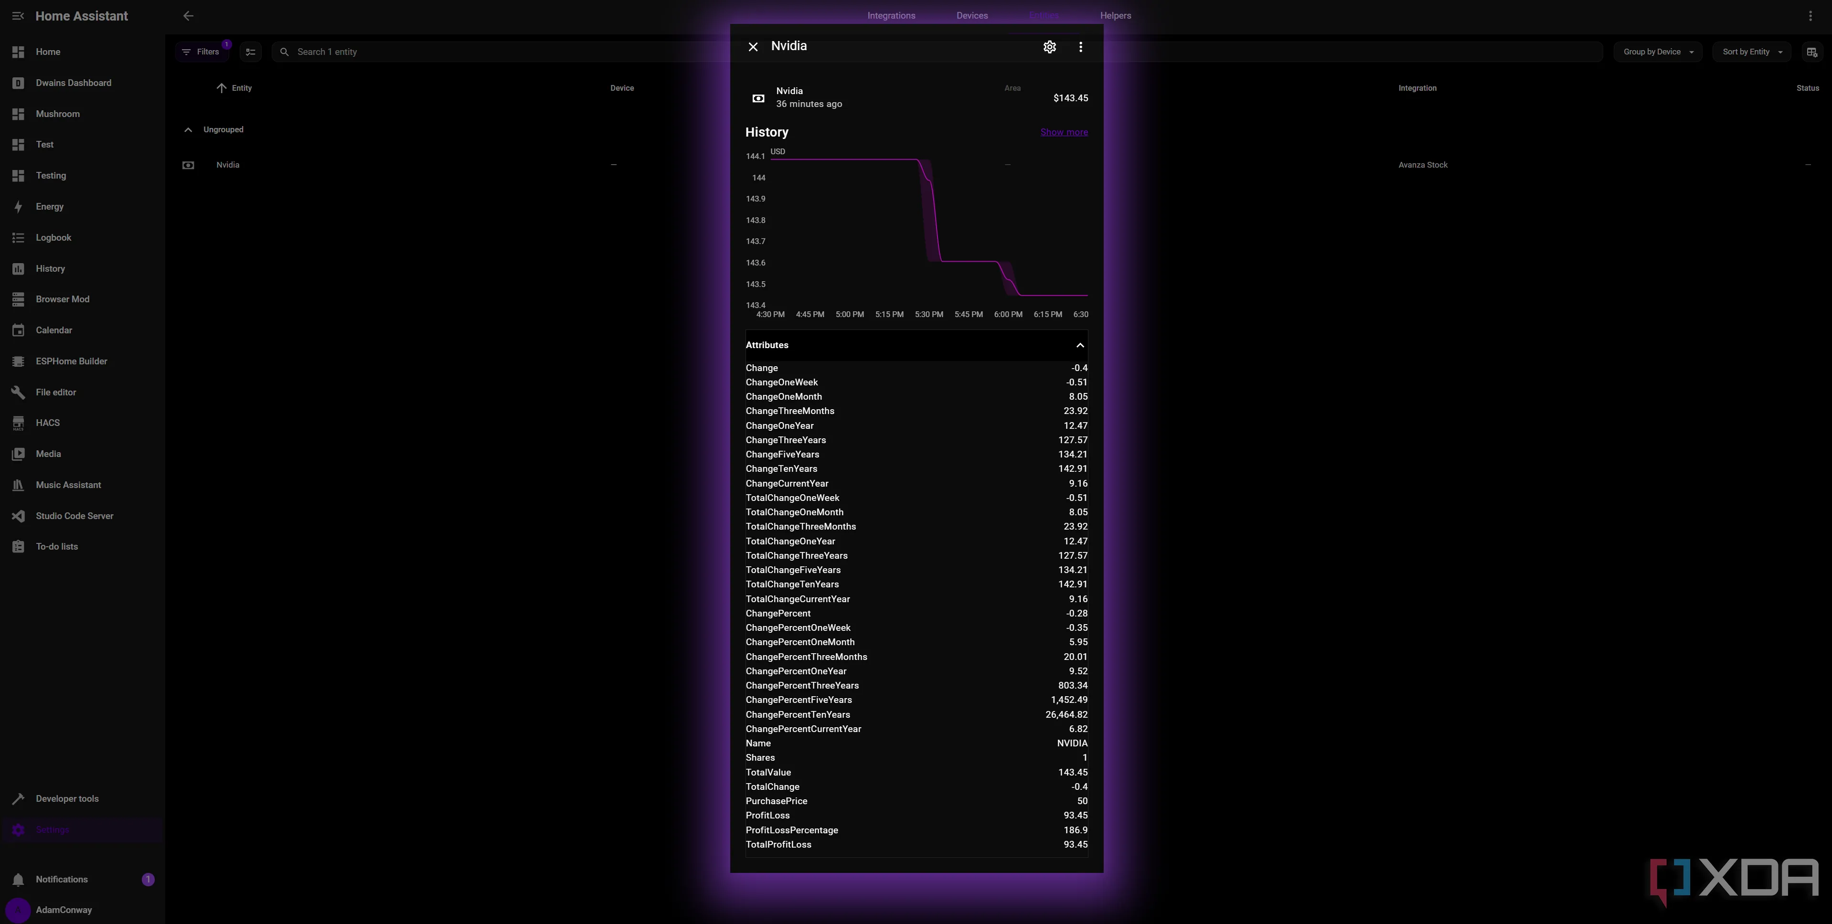Open Settings in the sidebar
The image size is (1832, 924).
pos(83,830)
